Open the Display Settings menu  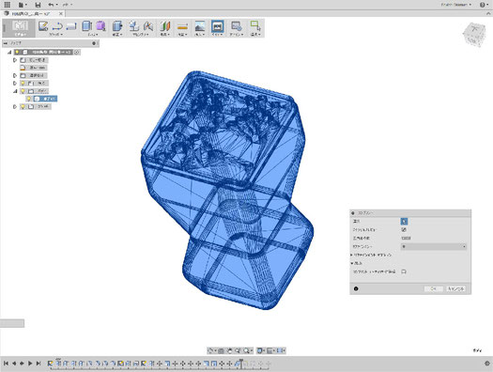(260, 350)
